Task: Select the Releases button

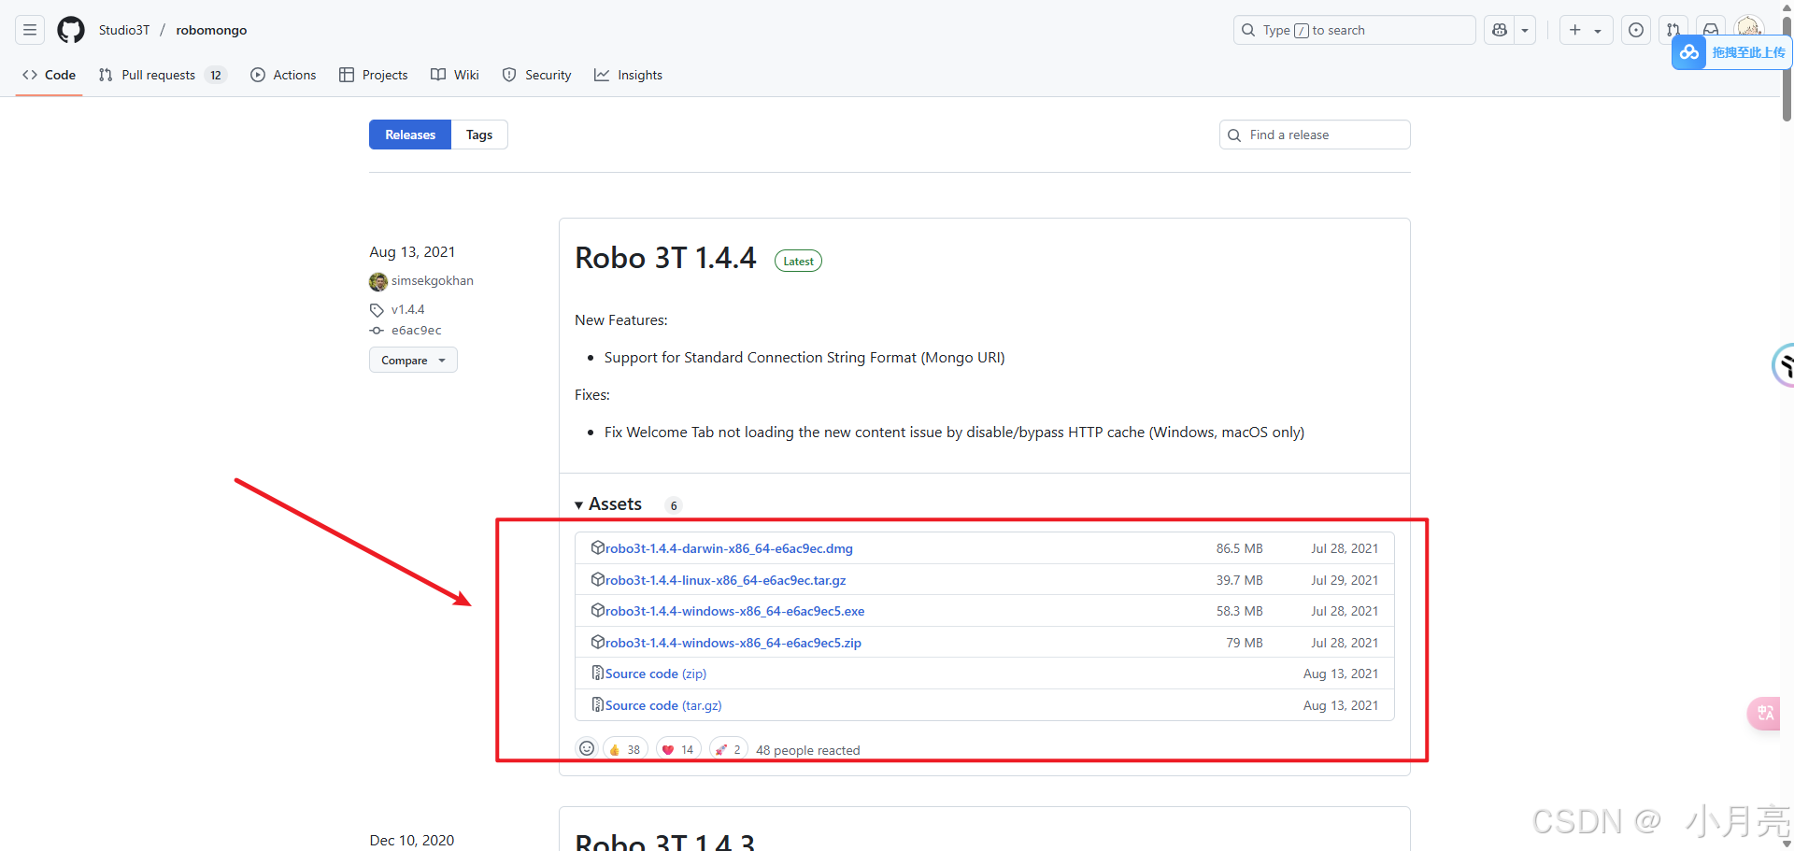Action: click(x=410, y=135)
